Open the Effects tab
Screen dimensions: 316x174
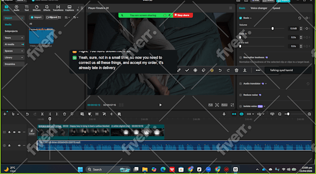(47, 8)
